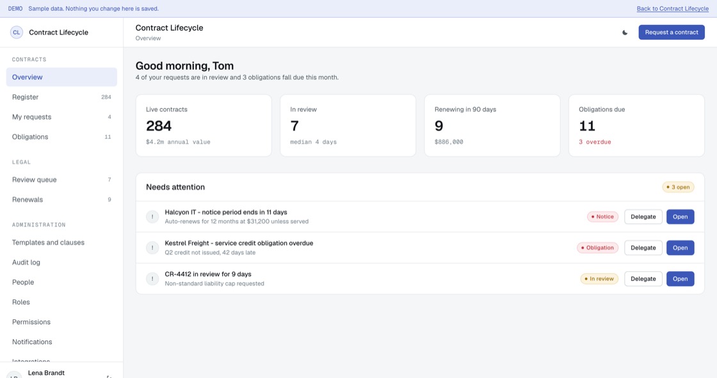The image size is (717, 378).
Task: Click the median 4 days text
Action: pos(313,142)
